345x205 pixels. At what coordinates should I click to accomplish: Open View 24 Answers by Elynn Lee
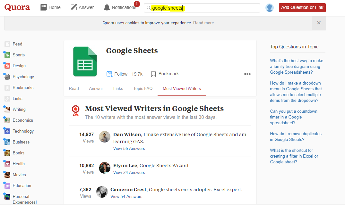tap(129, 173)
